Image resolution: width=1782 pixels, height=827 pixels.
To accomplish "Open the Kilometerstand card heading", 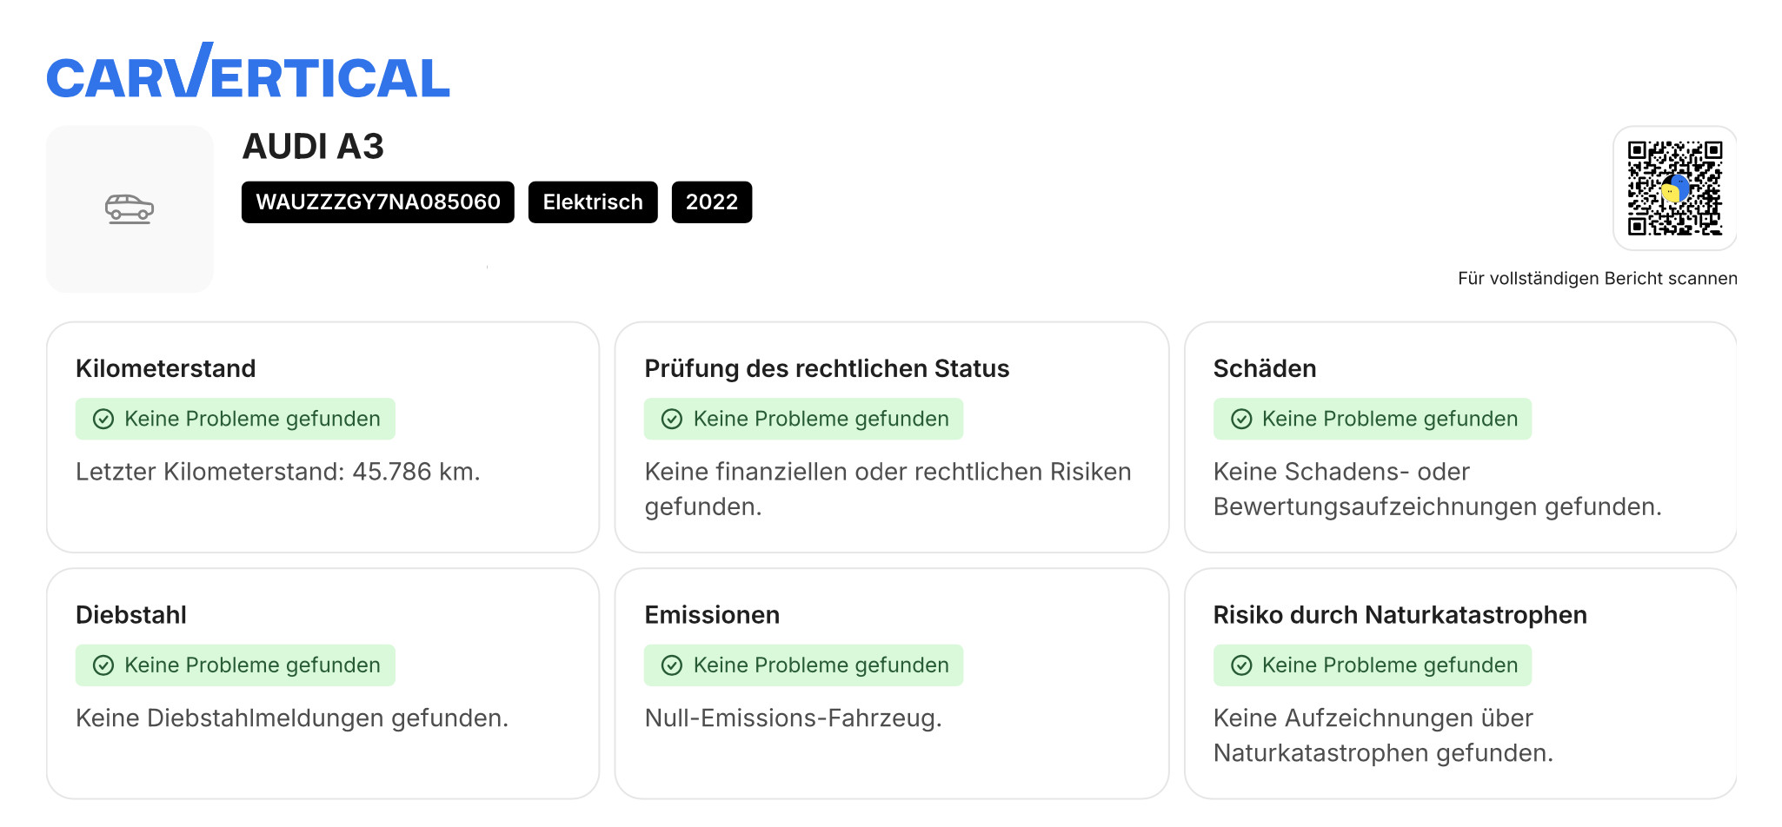I will pos(166,368).
